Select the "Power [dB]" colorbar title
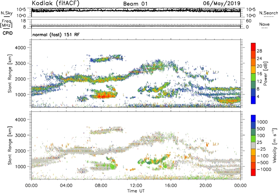The height and width of the screenshot is (193, 278). click(x=265, y=74)
